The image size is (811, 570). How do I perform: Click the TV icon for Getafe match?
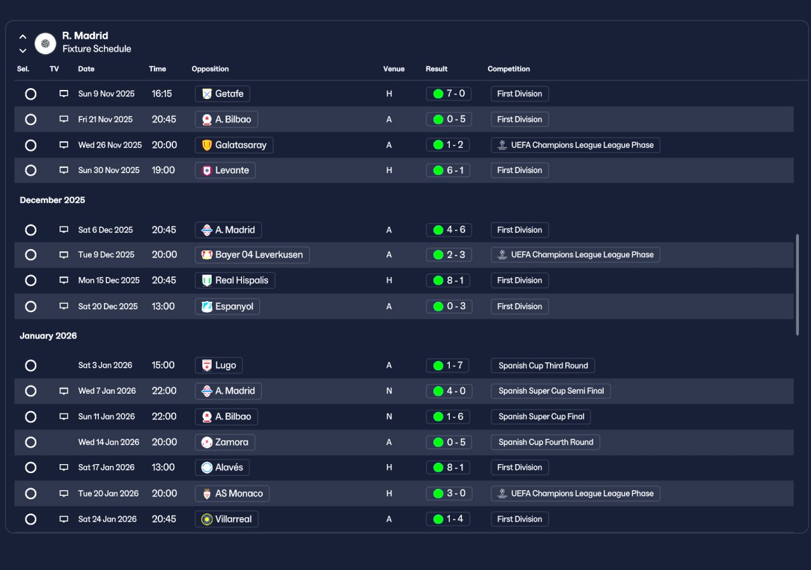(63, 94)
